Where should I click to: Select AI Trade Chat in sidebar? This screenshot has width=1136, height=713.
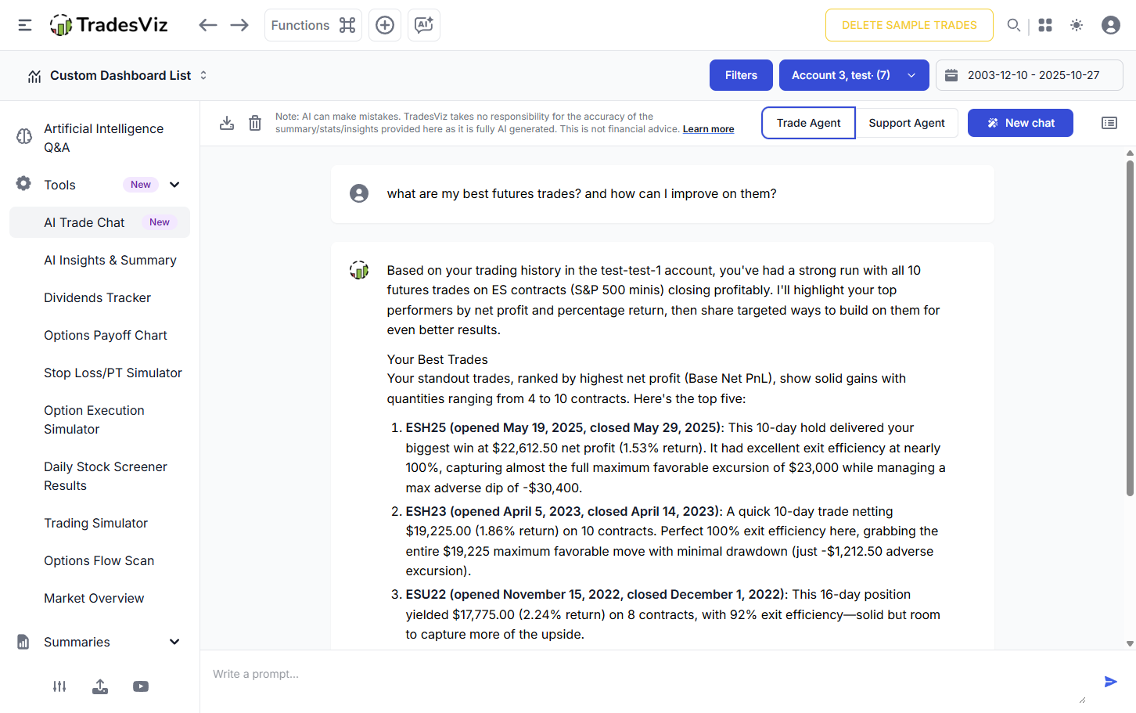point(99,222)
